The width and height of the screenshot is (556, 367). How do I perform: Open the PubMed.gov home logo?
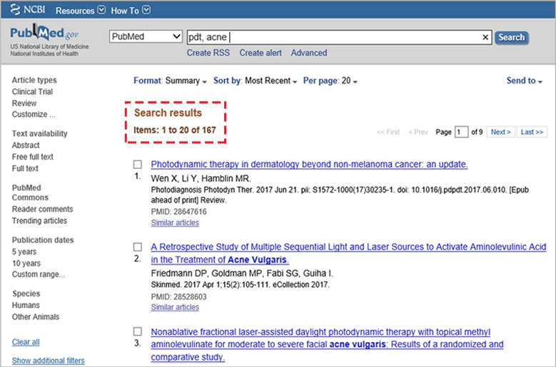coord(44,33)
